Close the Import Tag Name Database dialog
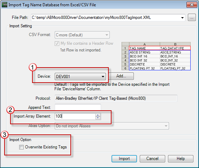 [192, 5]
